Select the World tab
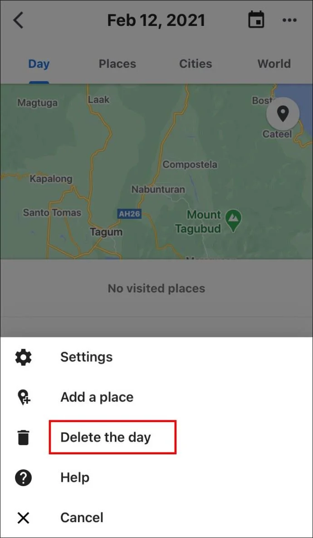 (274, 64)
